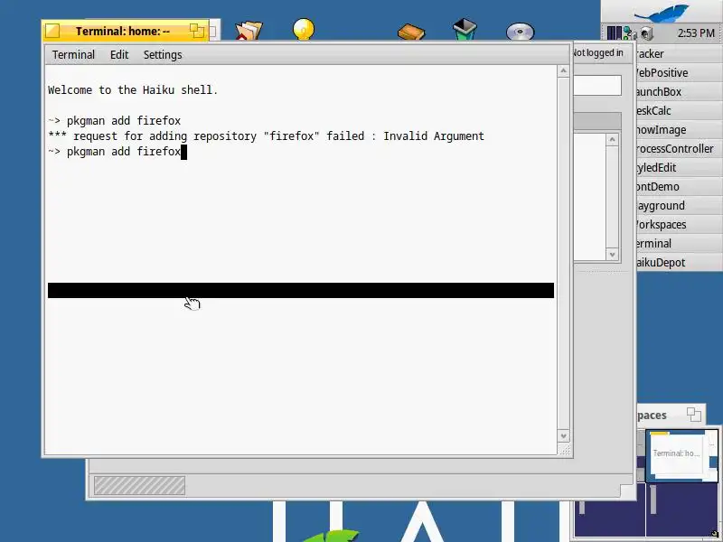Select StyledEdit in the Deskbar list

coord(680,167)
